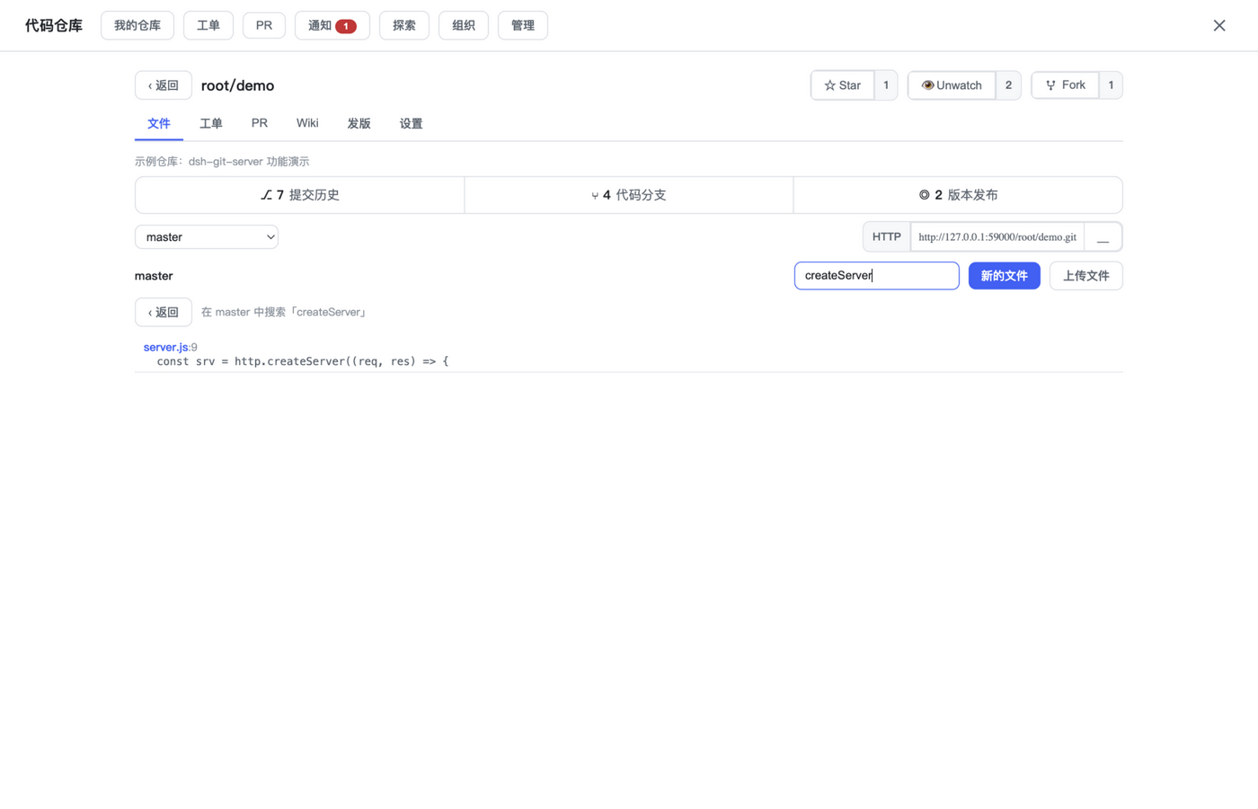Screen dimensions: 1258x809
Task: Switch to the repository PR tab
Action: click(260, 124)
